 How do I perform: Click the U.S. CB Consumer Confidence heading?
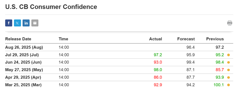tap(51, 7)
